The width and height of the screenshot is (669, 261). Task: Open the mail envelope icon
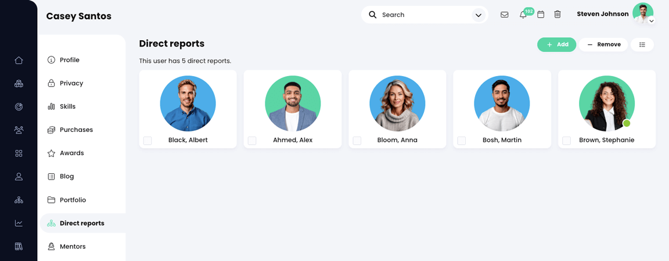click(x=504, y=15)
